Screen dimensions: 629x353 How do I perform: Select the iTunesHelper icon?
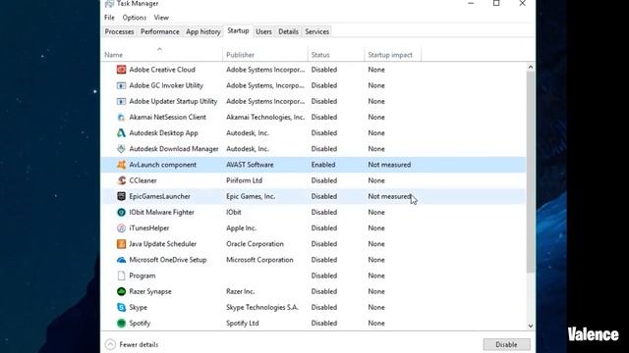pyautogui.click(x=121, y=228)
